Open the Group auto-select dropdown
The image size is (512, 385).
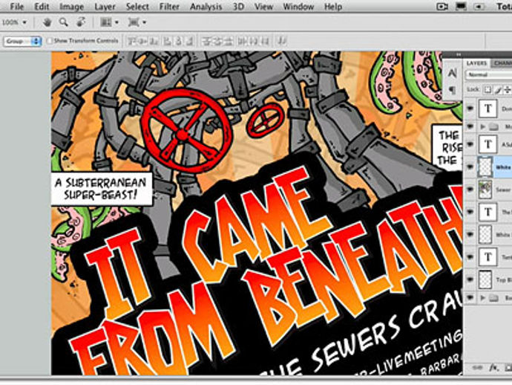22,41
